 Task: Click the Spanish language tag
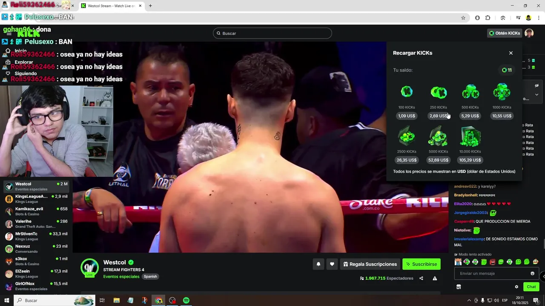click(150, 277)
